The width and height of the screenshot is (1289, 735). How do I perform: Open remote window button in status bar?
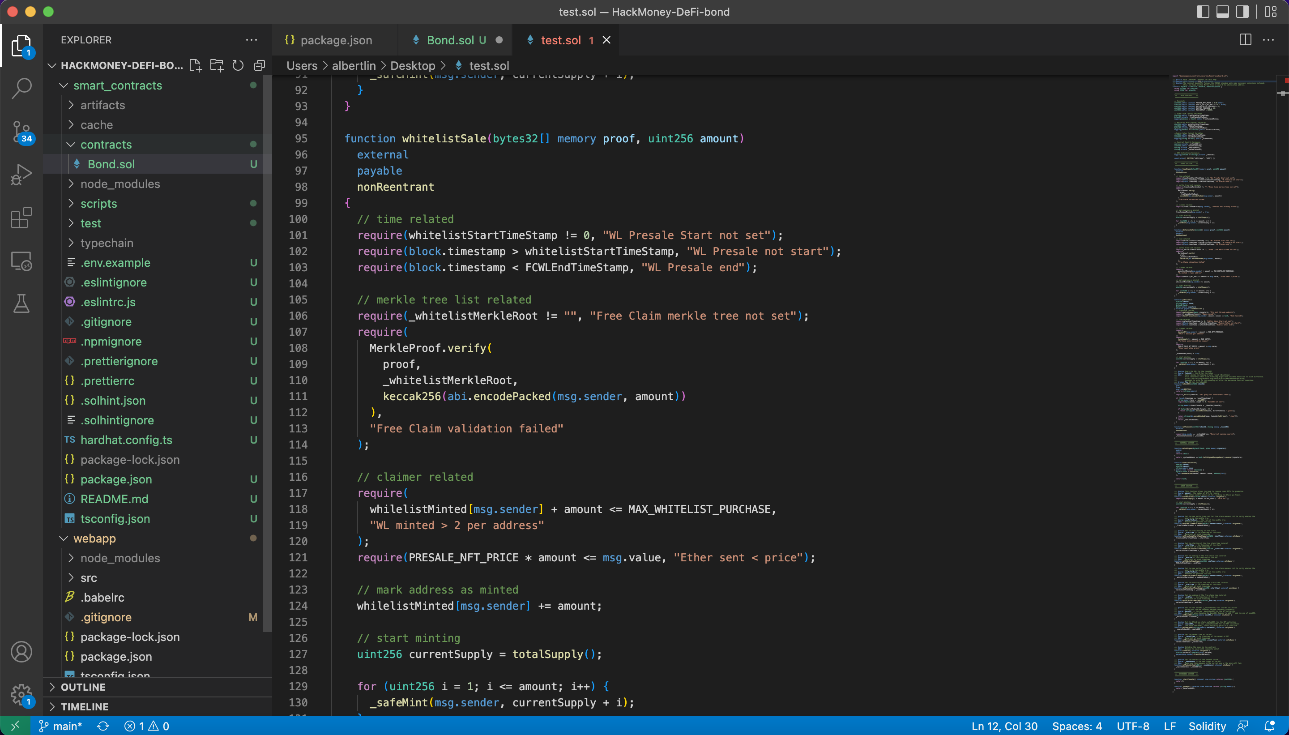coord(15,726)
